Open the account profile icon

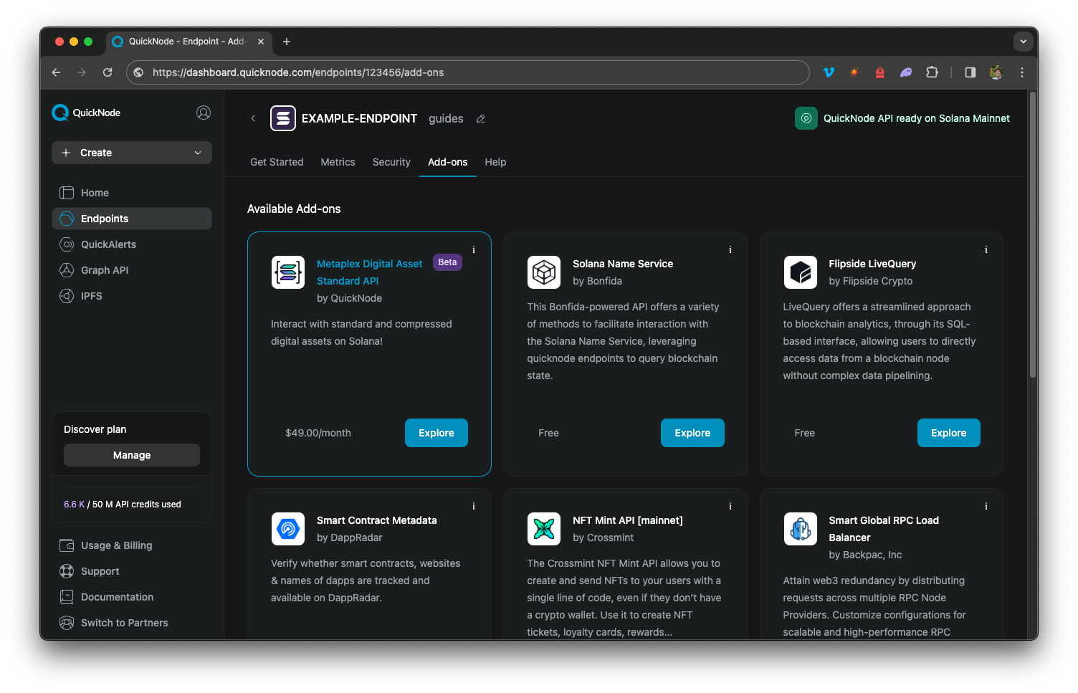coord(203,113)
